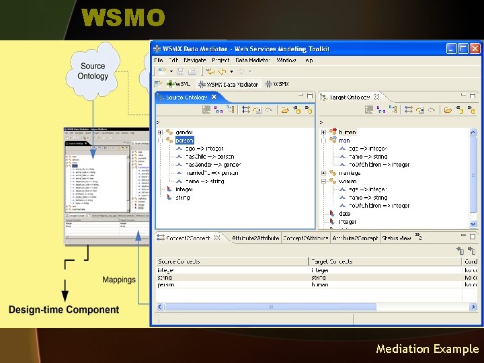Open the Project menu
Image resolution: width=484 pixels, height=363 pixels.
coord(220,60)
